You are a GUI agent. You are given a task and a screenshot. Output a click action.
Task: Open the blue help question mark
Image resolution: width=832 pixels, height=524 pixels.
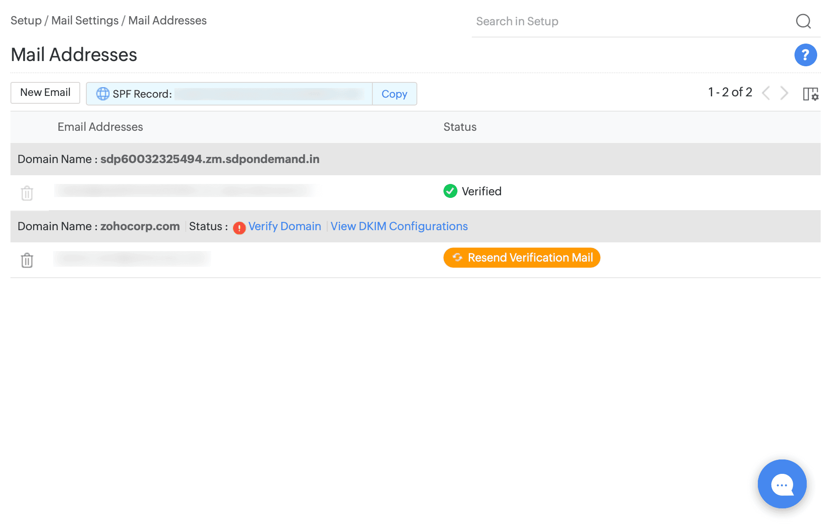click(x=805, y=55)
